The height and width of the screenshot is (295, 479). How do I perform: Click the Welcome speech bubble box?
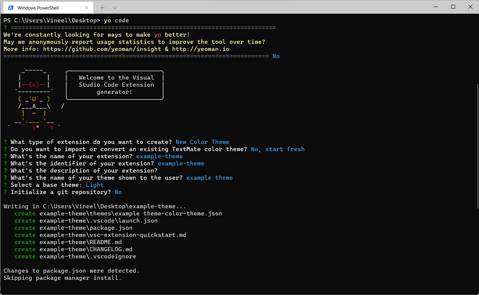pyautogui.click(x=114, y=85)
